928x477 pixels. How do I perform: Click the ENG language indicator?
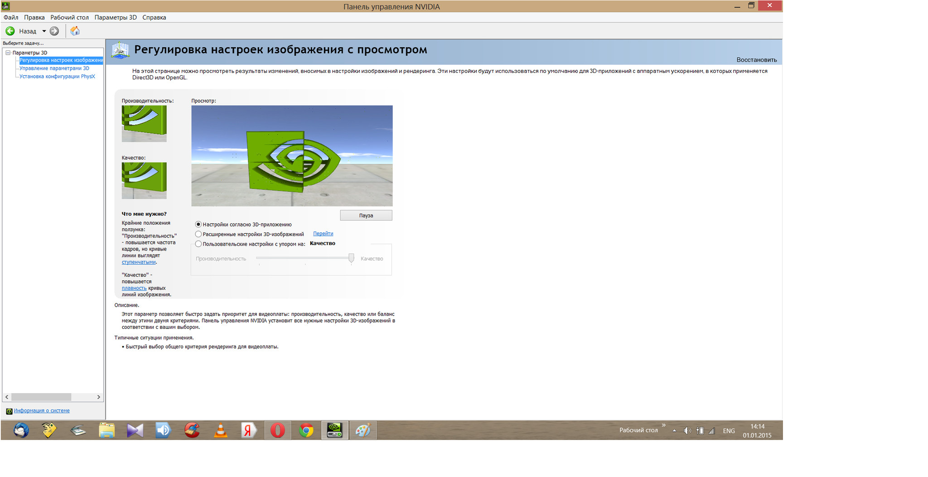pyautogui.click(x=729, y=431)
